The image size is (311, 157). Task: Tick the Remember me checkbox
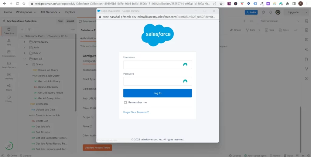(x=125, y=103)
